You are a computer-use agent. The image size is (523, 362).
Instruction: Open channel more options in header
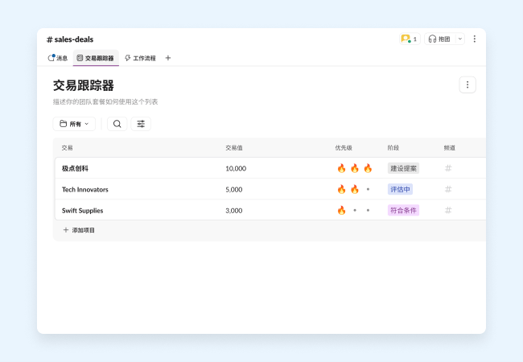point(474,39)
